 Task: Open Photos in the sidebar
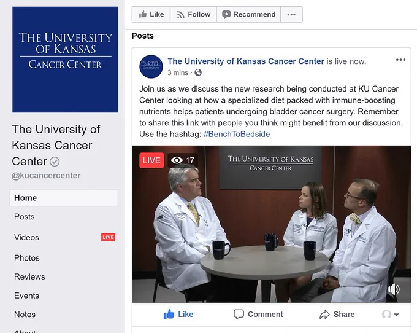[x=27, y=258]
